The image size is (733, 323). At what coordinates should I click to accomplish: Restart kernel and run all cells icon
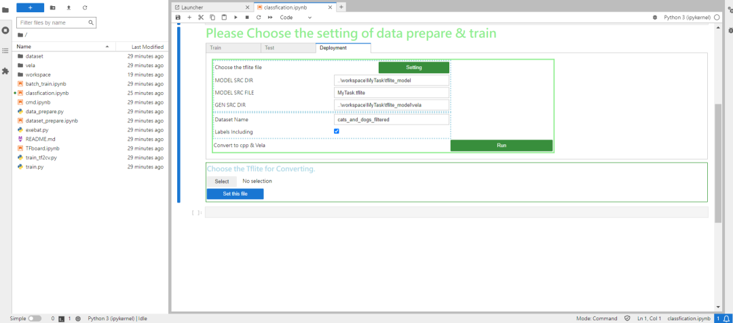click(x=269, y=17)
